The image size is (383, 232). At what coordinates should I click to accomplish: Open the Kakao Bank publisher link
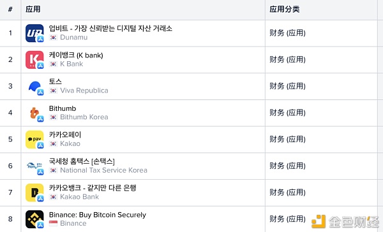coord(79,197)
